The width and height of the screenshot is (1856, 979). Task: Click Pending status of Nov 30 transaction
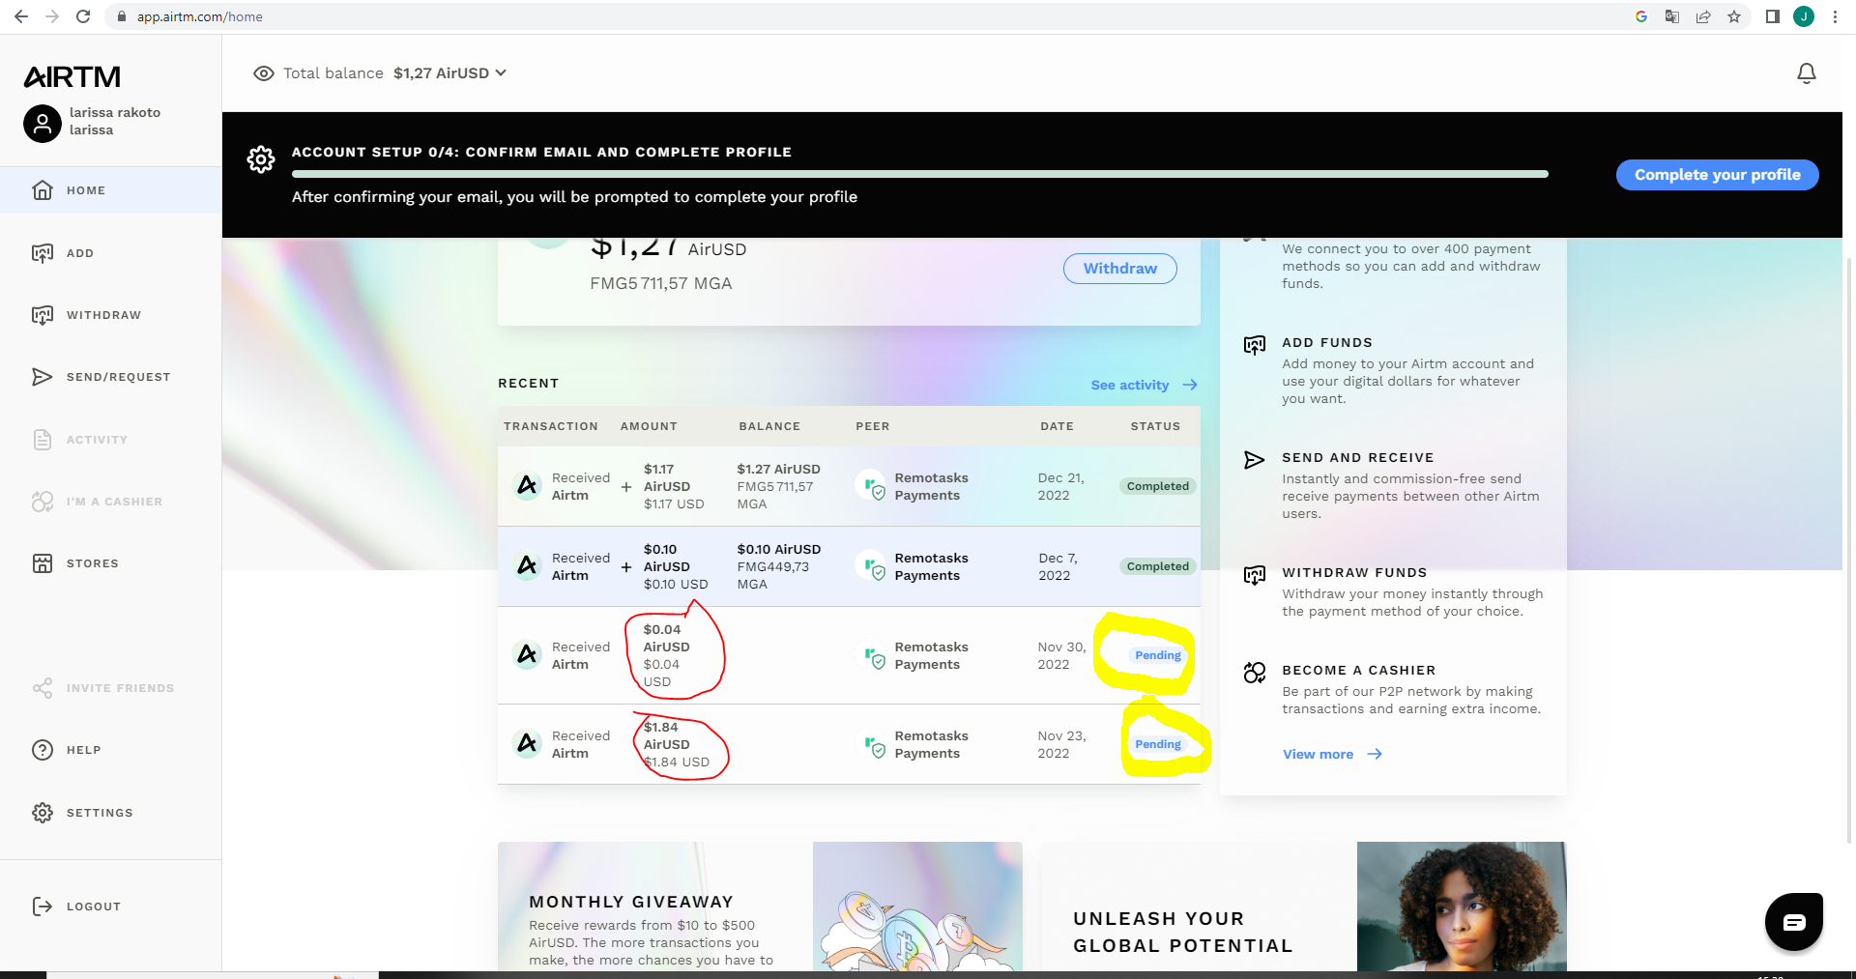[1157, 655]
